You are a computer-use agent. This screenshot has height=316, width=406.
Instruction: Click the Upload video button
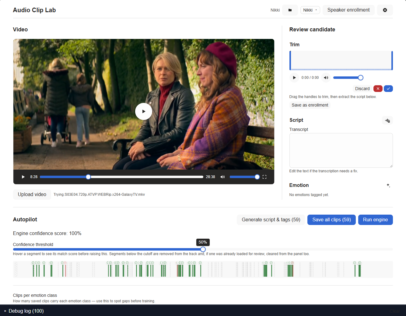[32, 195]
